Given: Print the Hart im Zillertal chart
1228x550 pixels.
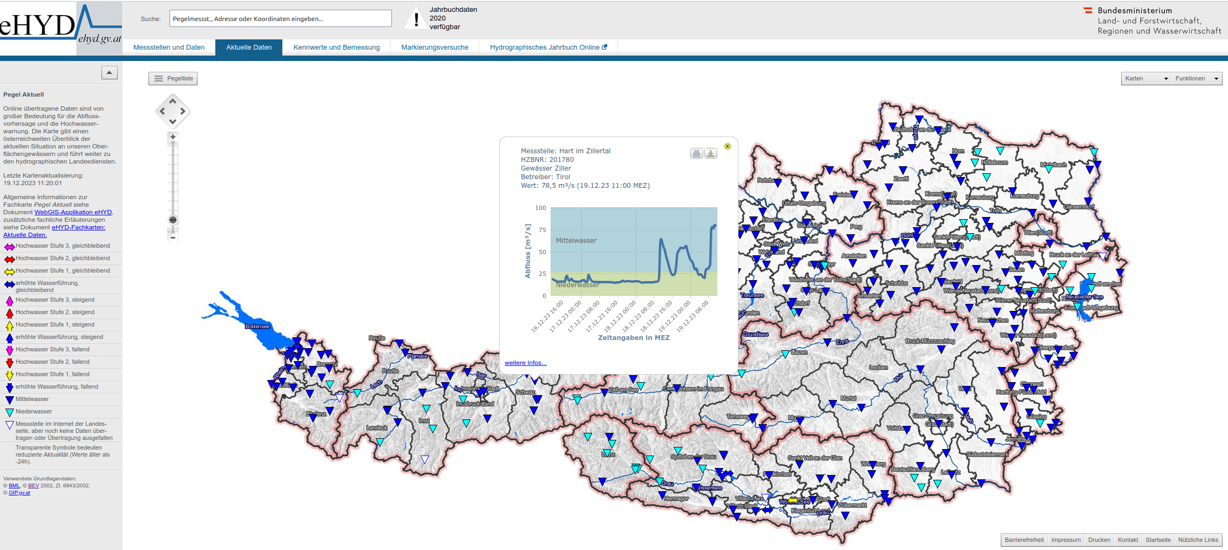Looking at the screenshot, I should (x=696, y=154).
